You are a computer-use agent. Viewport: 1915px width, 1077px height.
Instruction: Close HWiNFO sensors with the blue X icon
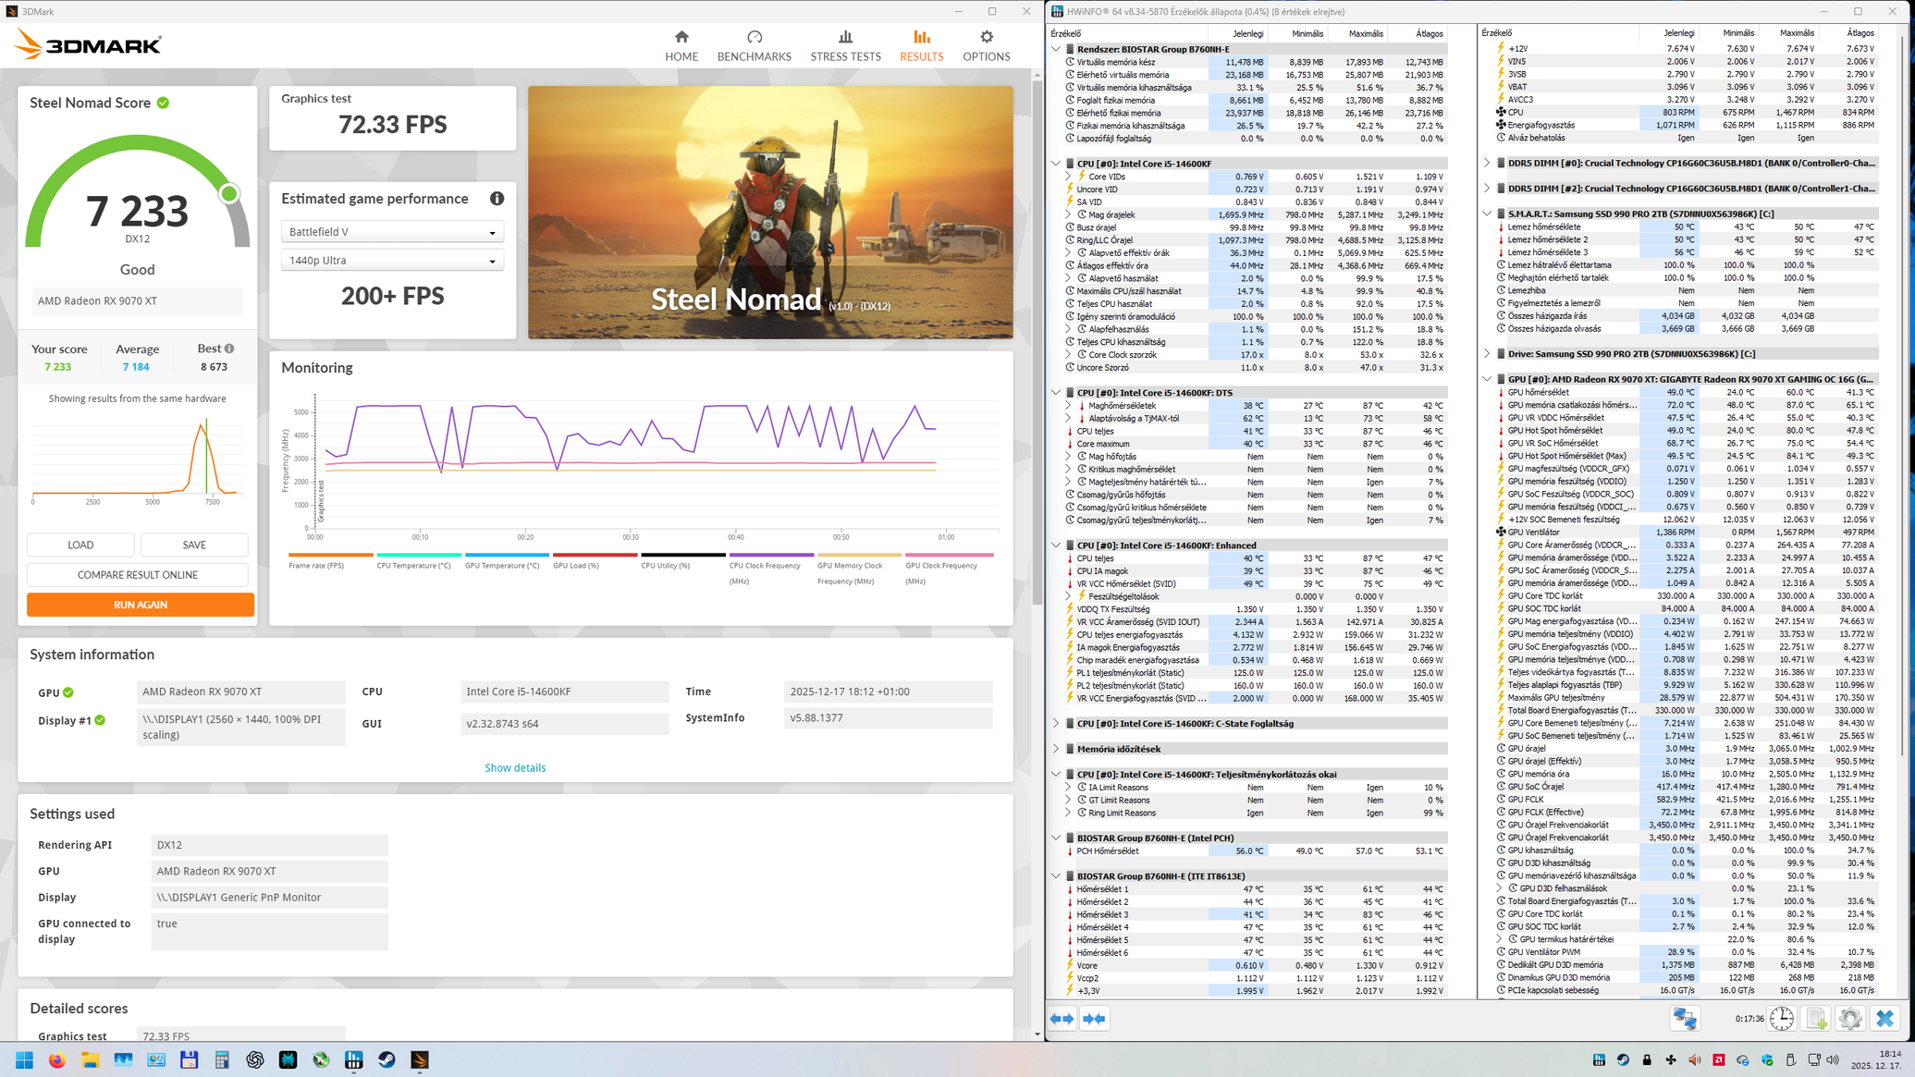[x=1884, y=1019]
